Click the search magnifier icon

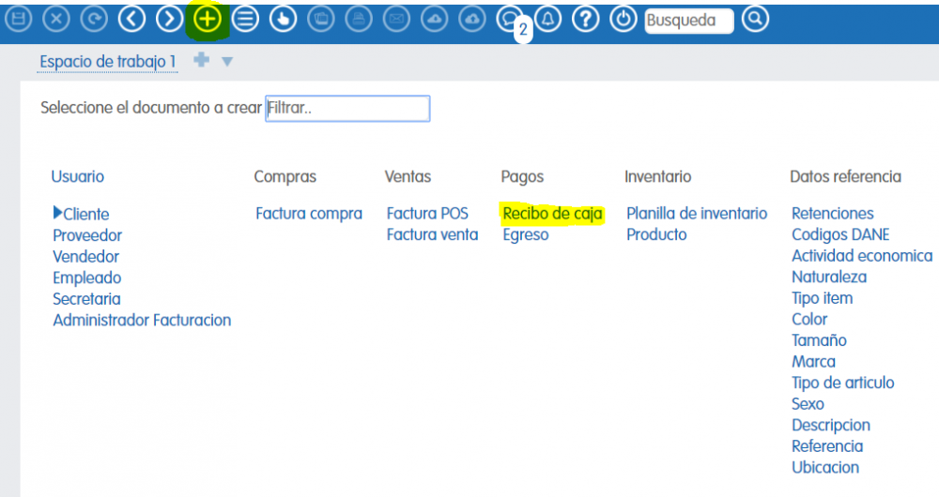pyautogui.click(x=755, y=19)
